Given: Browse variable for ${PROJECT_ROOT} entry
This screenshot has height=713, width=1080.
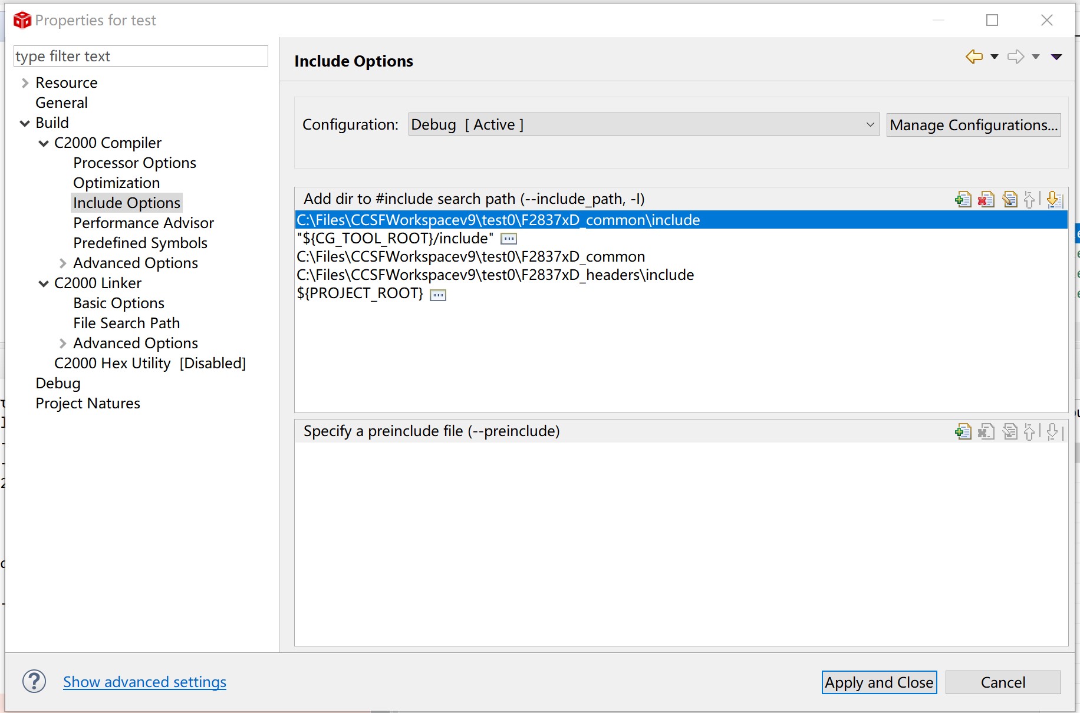Looking at the screenshot, I should tap(438, 295).
